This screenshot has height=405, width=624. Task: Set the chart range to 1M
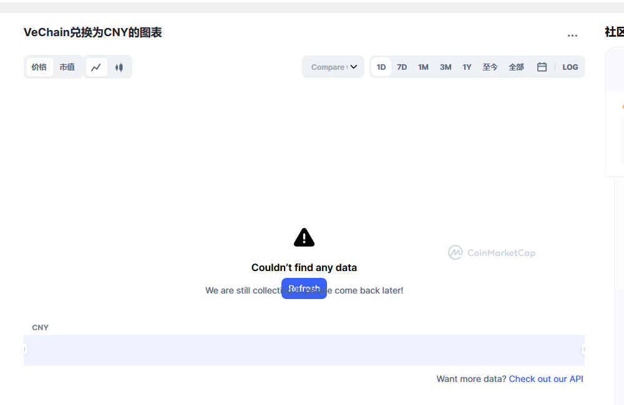[423, 67]
